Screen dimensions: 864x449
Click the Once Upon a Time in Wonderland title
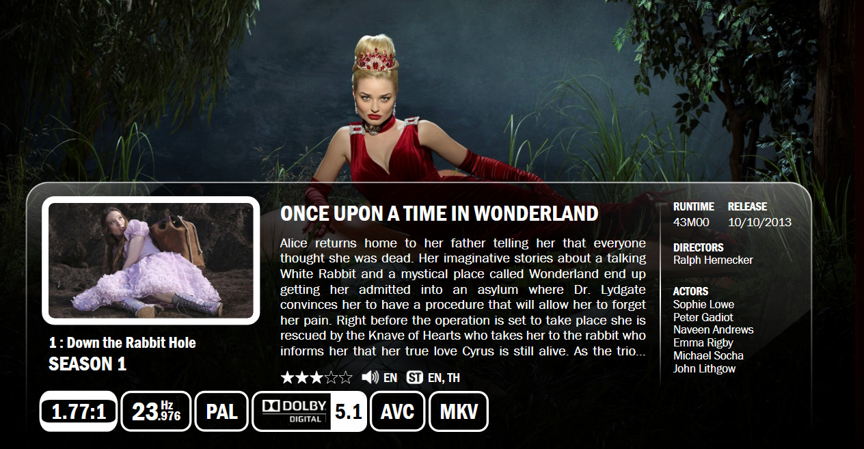tap(440, 214)
